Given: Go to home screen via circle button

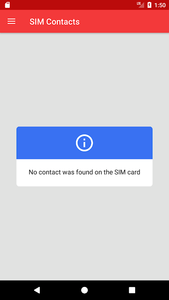Looking at the screenshot, I should tap(84, 290).
